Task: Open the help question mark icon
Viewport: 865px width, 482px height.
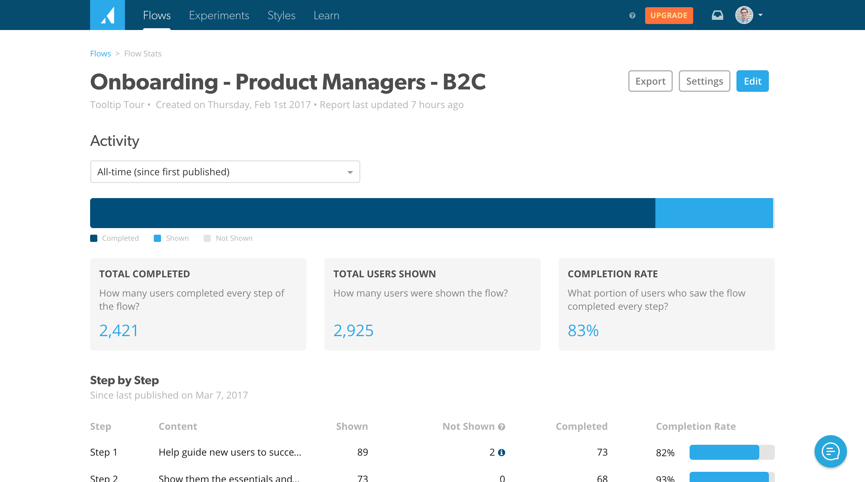Action: [x=632, y=15]
